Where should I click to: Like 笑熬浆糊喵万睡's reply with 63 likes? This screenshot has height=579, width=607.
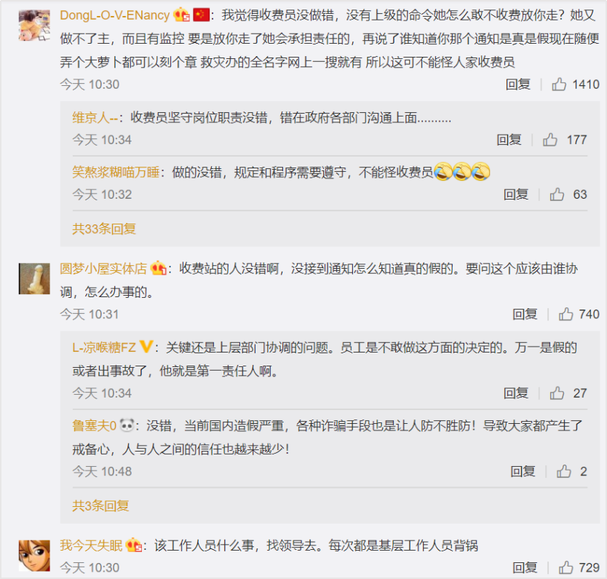pos(557,194)
